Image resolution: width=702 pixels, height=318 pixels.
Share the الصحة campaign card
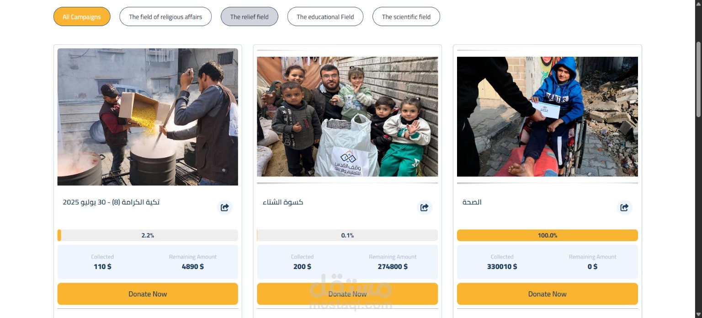click(624, 207)
